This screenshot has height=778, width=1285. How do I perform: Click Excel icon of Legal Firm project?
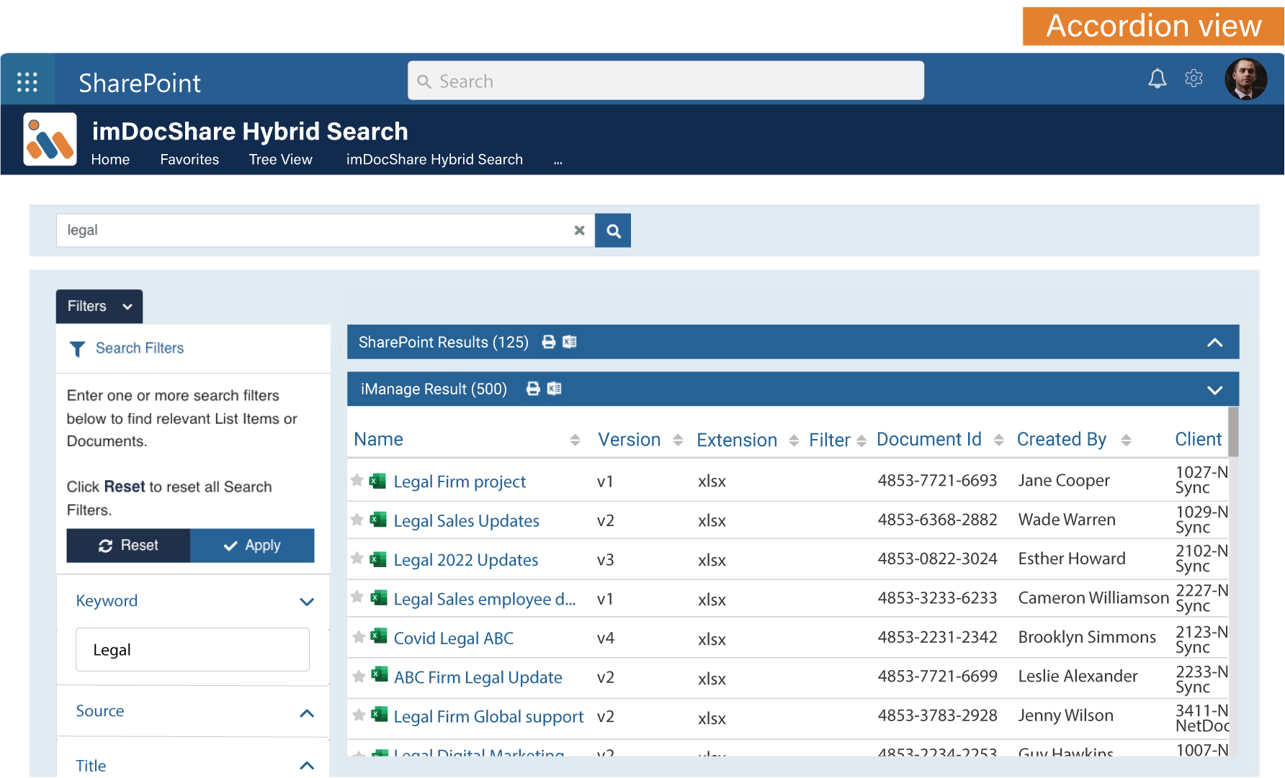[x=378, y=481]
